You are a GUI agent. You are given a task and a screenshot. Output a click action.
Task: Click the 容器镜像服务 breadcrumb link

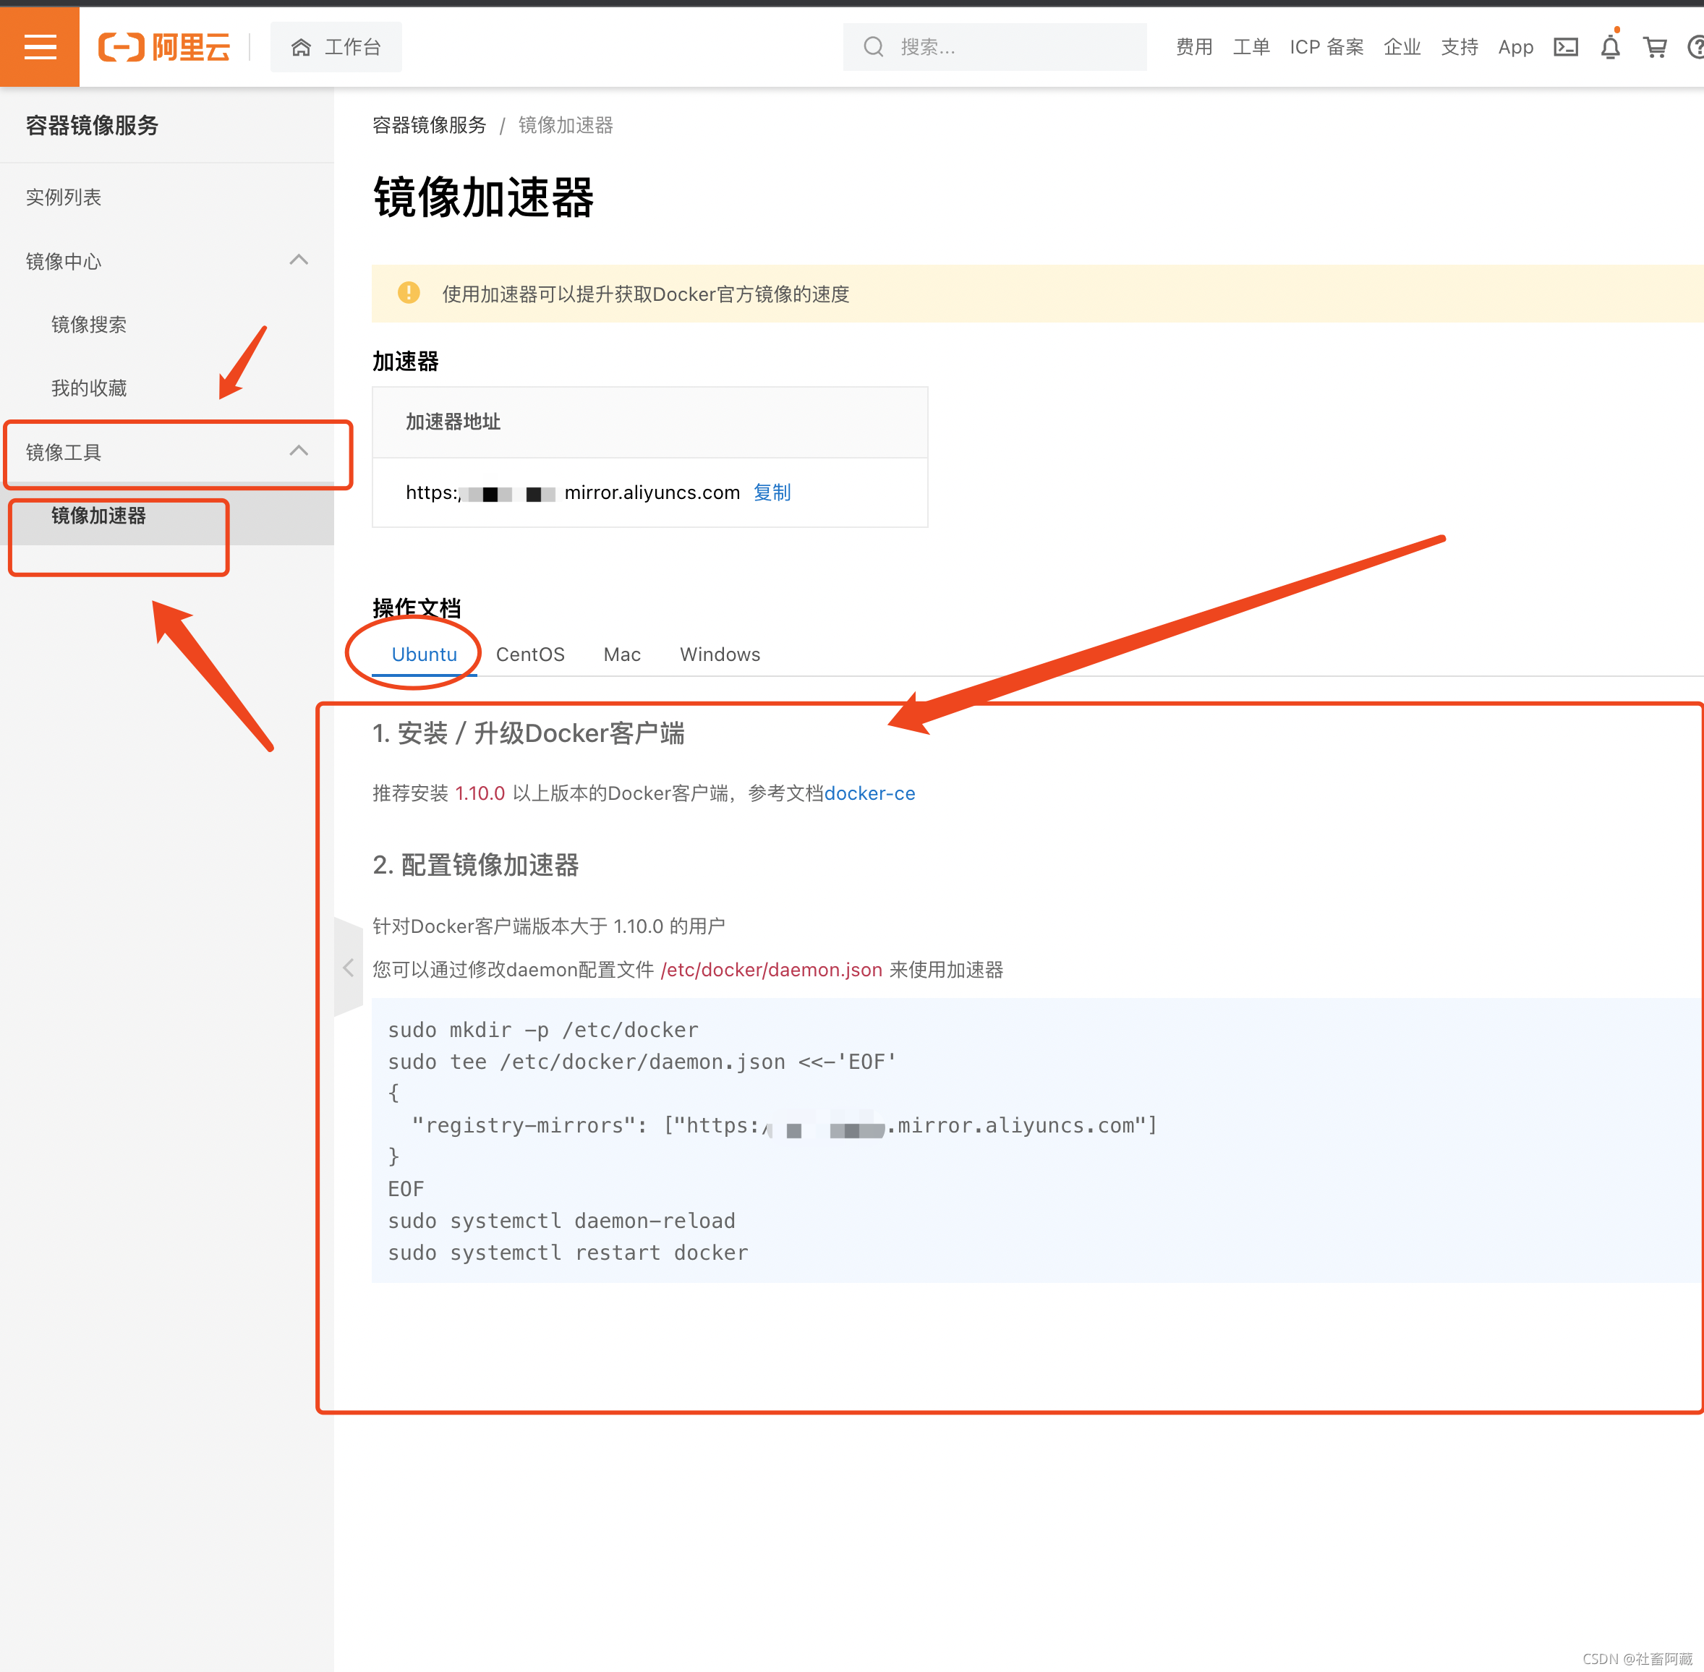(430, 126)
